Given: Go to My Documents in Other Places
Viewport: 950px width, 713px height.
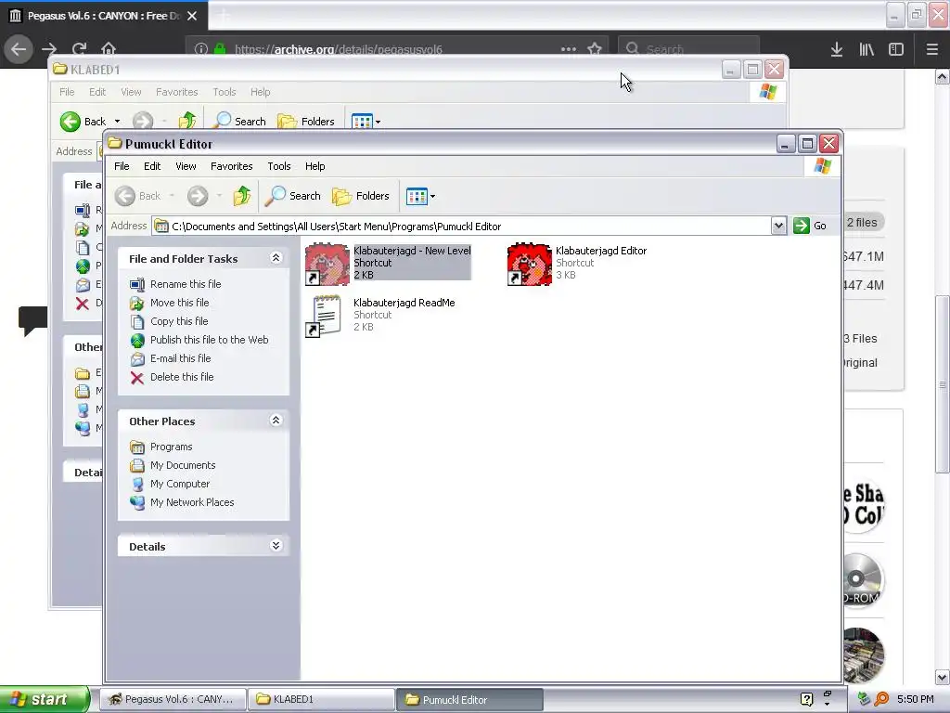Looking at the screenshot, I should [x=183, y=466].
